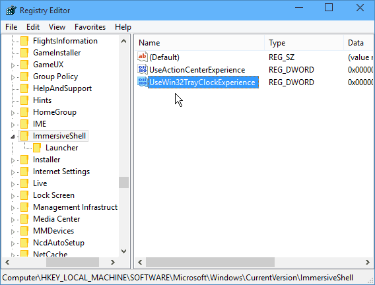The height and width of the screenshot is (285, 375).
Task: Expand the Live key
Action: click(13, 184)
